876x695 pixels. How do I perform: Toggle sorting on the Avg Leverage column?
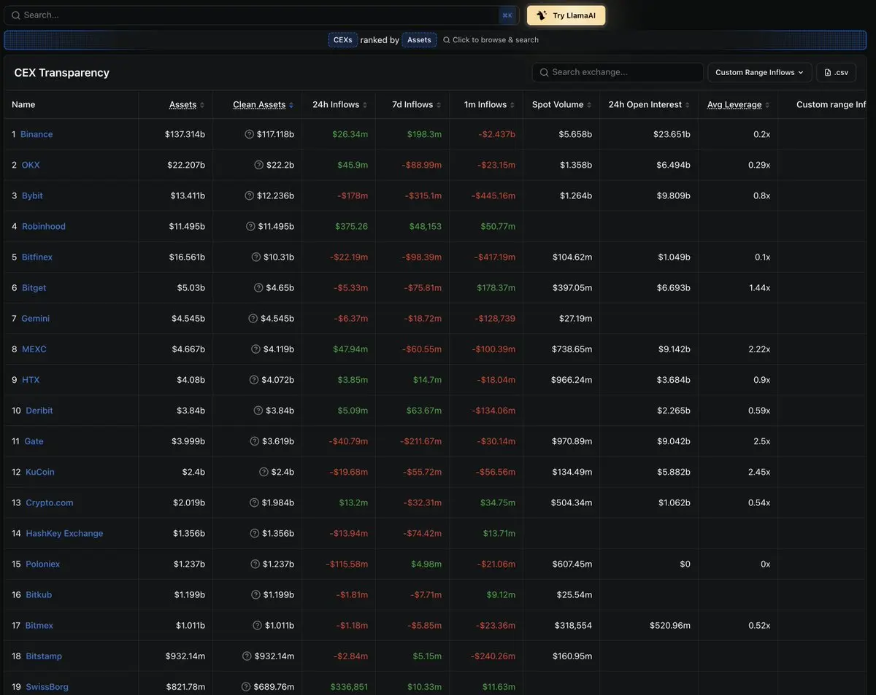pyautogui.click(x=738, y=105)
